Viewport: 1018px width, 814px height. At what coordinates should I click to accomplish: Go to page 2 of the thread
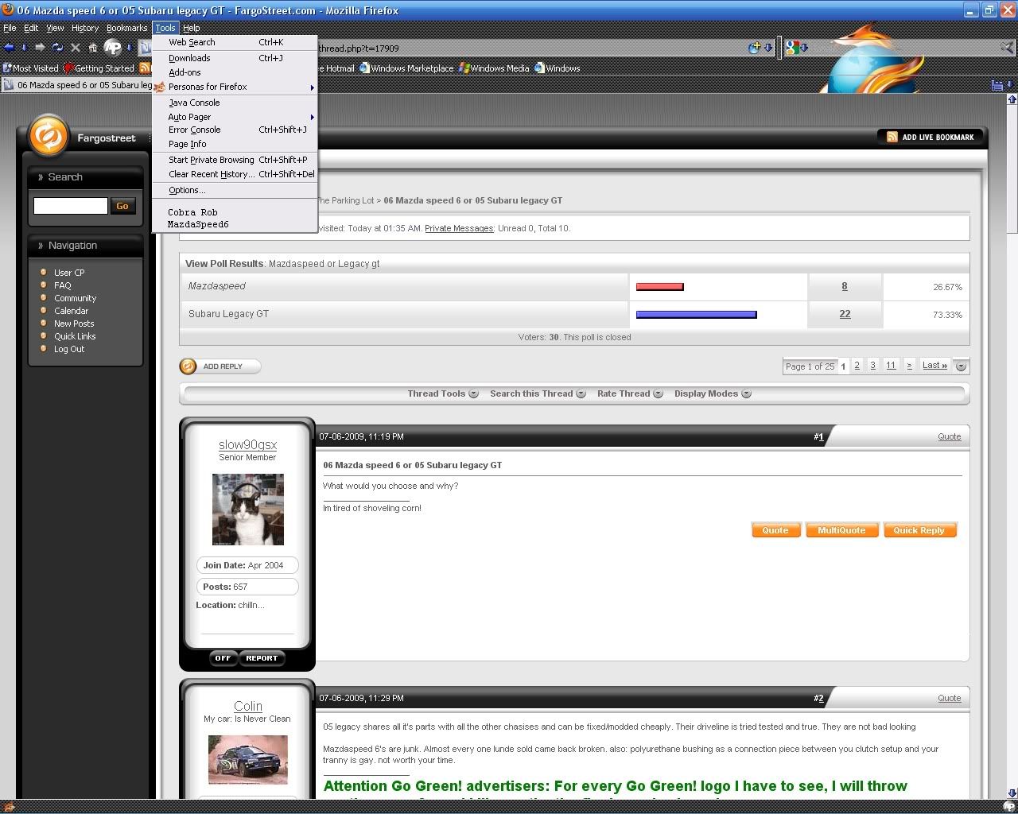click(x=857, y=366)
